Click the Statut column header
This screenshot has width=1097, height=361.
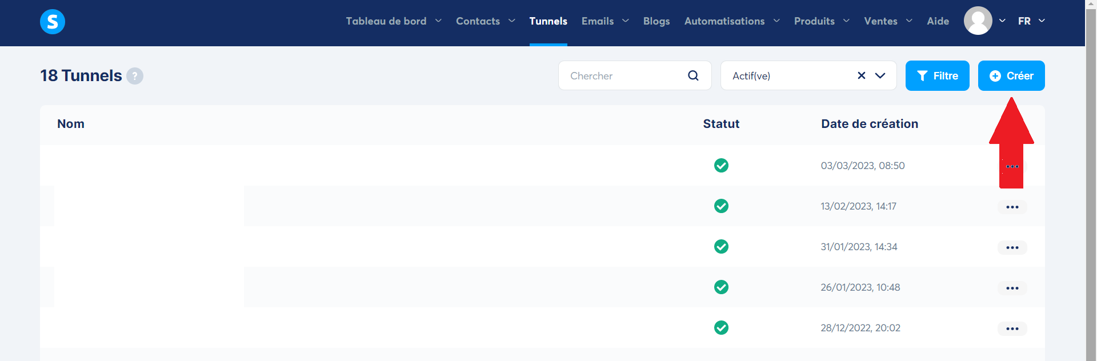pyautogui.click(x=721, y=124)
